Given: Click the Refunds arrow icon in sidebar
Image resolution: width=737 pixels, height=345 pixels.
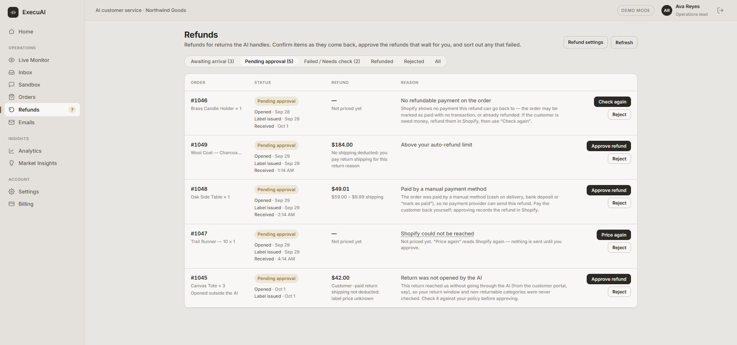Looking at the screenshot, I should point(12,110).
